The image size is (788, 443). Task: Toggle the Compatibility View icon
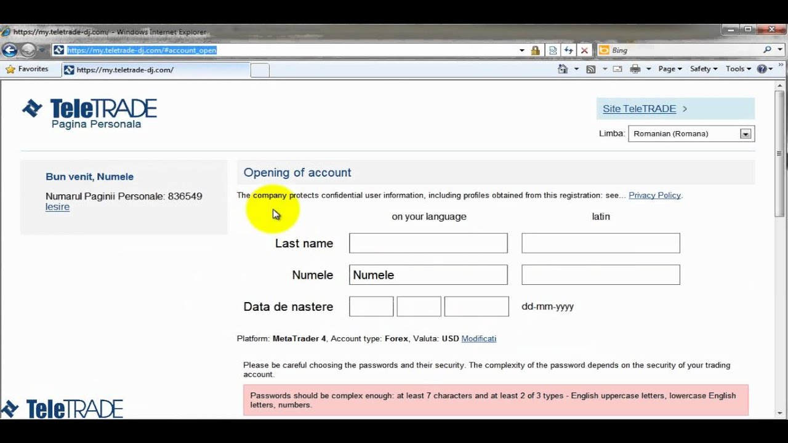[553, 50]
